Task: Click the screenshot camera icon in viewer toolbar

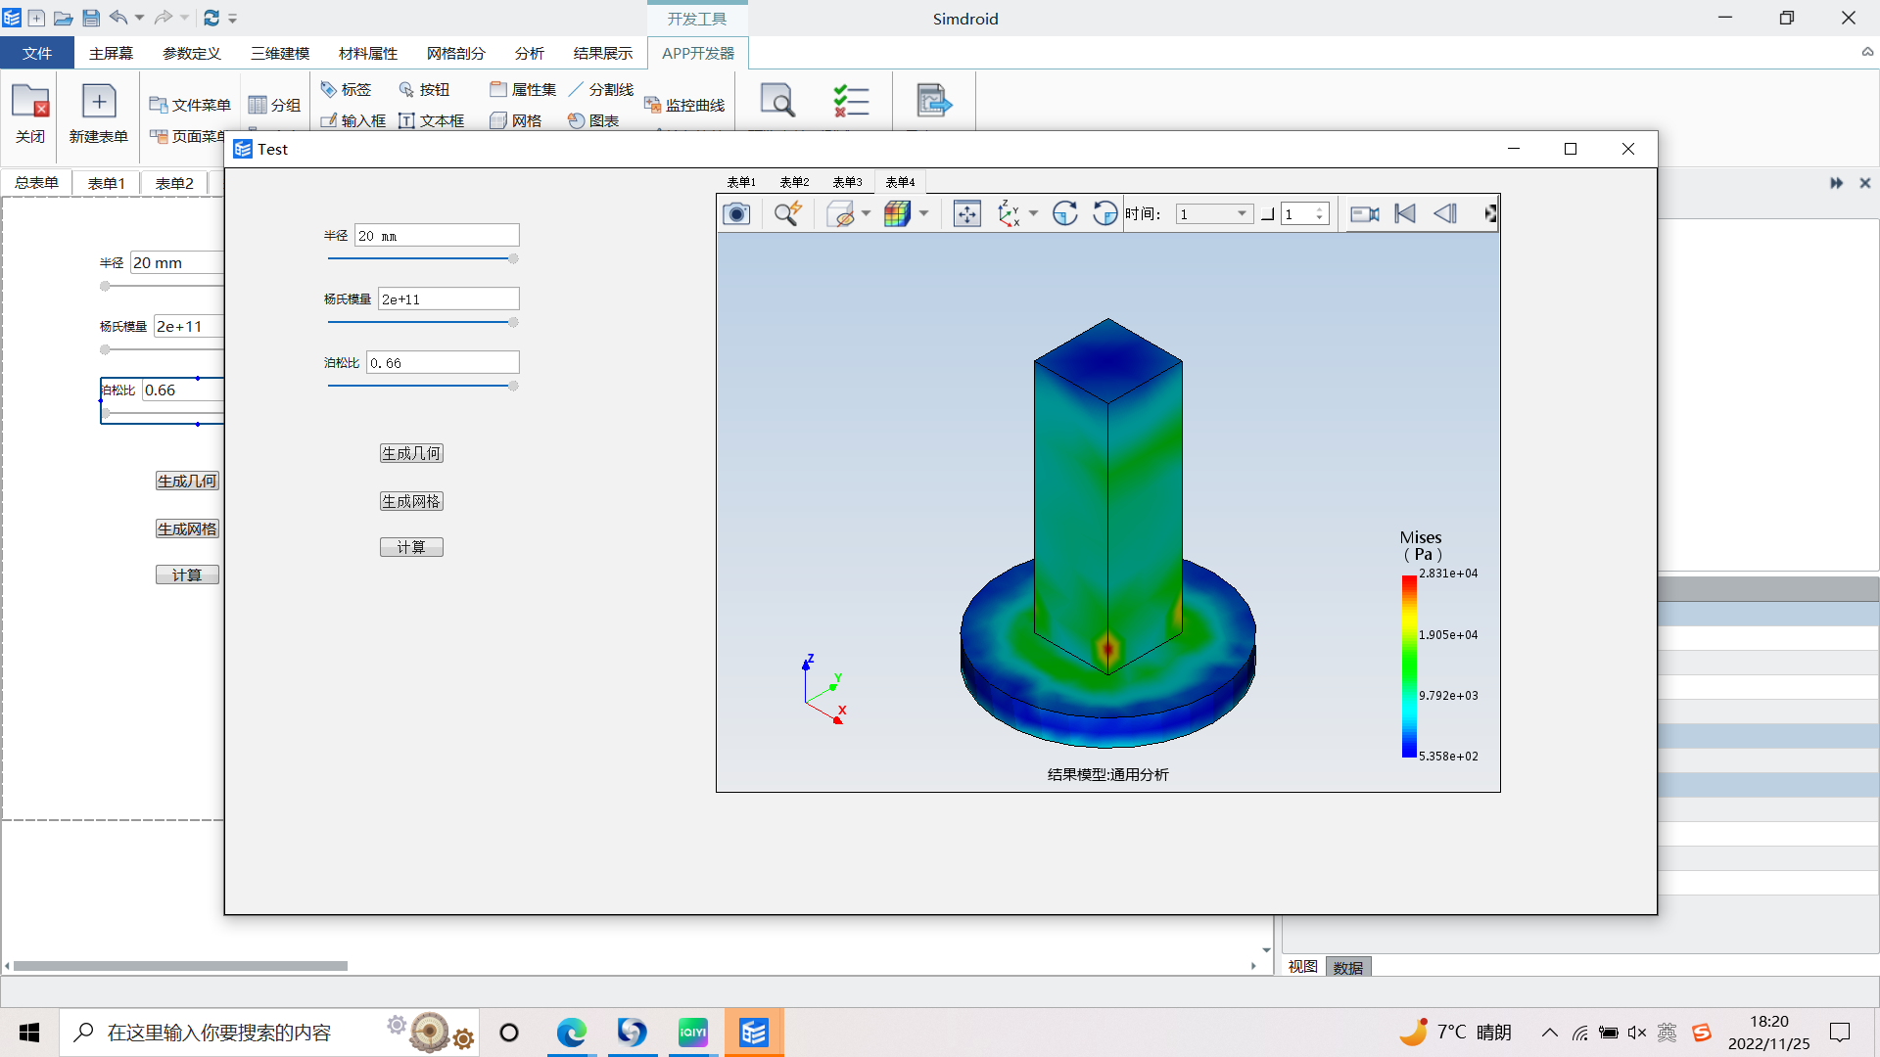Action: coord(736,213)
